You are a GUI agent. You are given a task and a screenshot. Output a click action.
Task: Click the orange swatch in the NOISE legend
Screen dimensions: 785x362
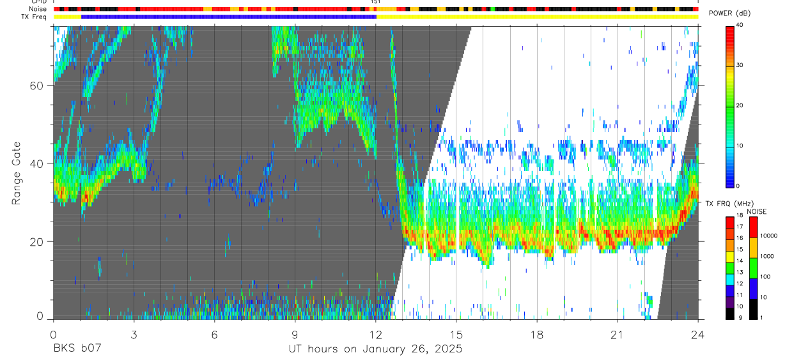[x=754, y=248]
